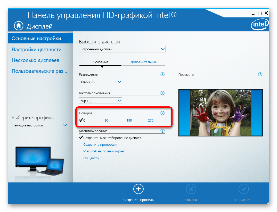277x212 pixels.
Task: Click the preview image of the child
Action: (221, 113)
